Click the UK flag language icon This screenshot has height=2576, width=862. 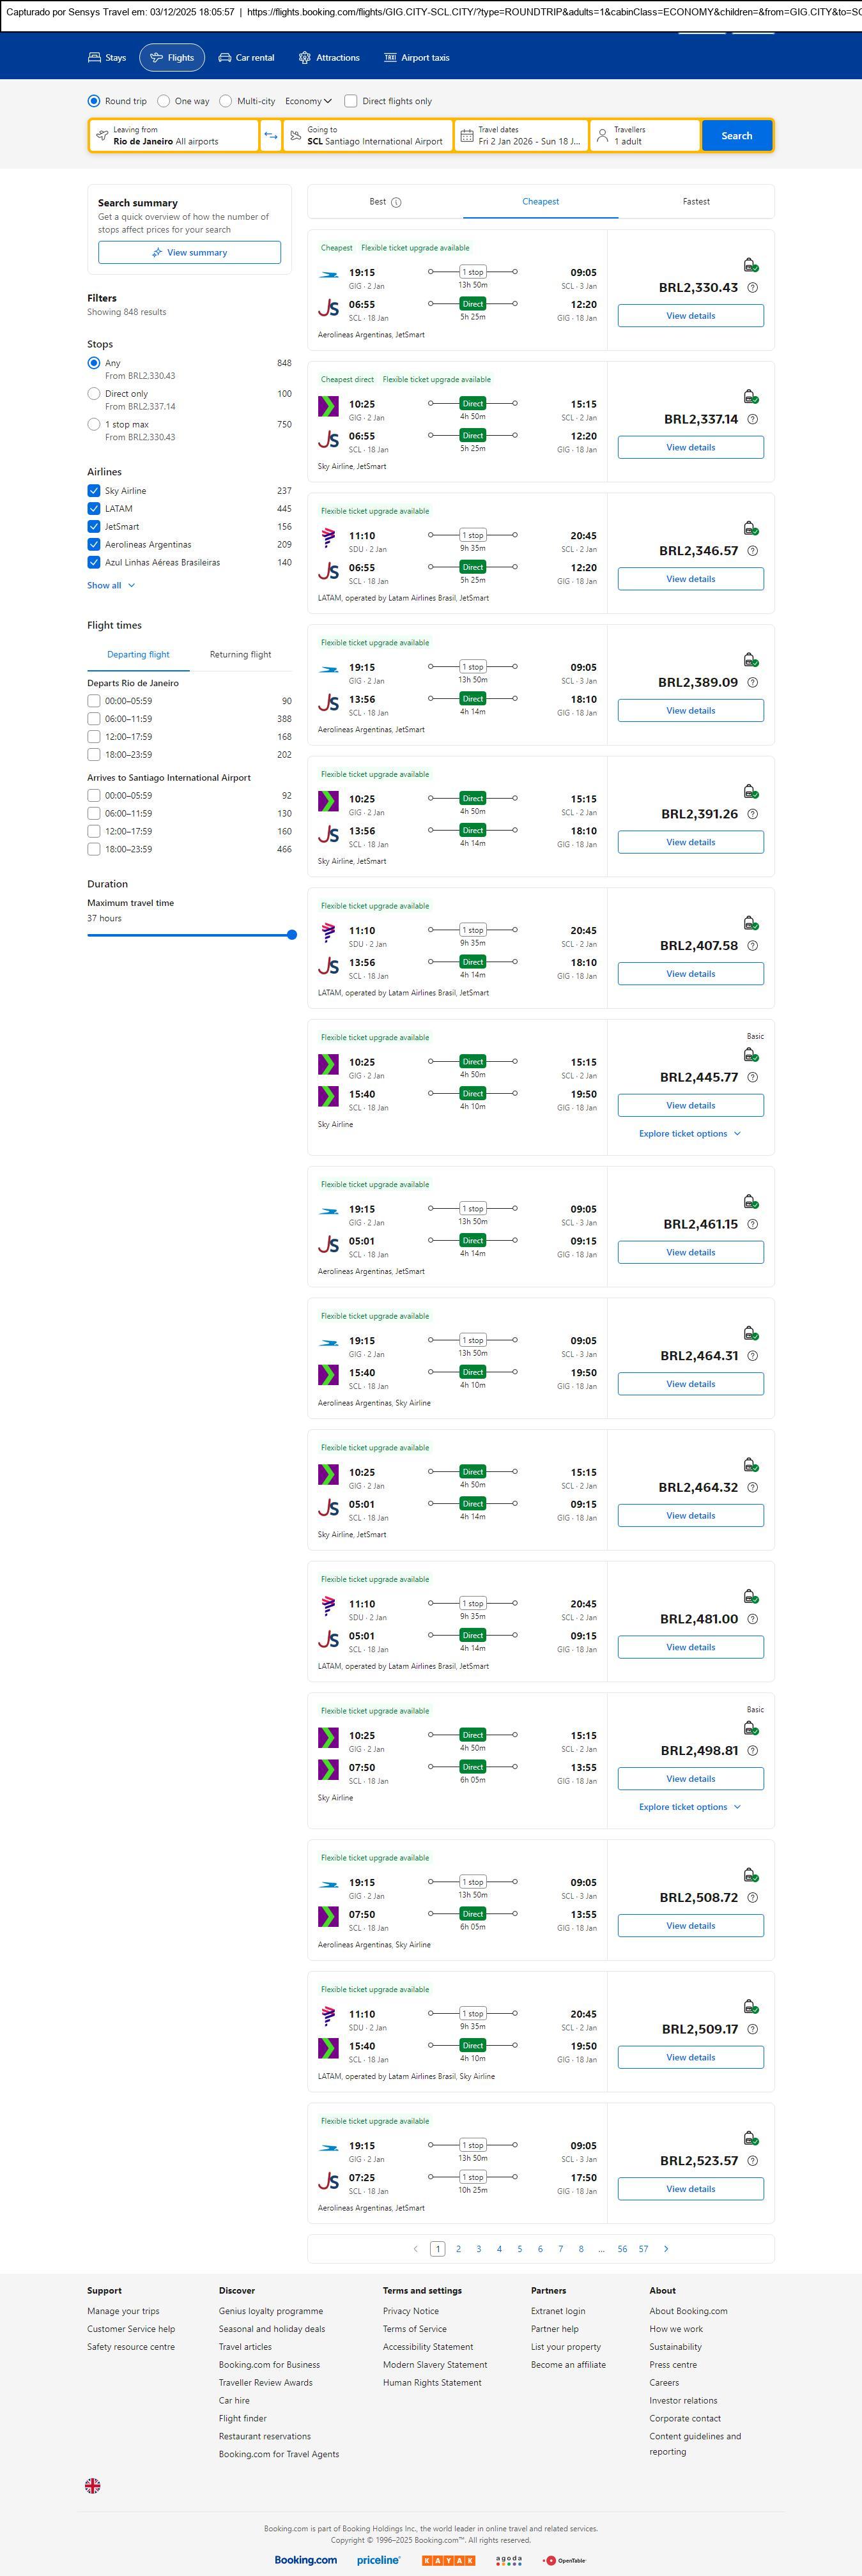click(93, 2485)
